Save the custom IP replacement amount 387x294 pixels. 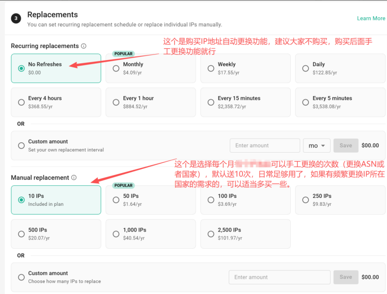tap(346, 277)
